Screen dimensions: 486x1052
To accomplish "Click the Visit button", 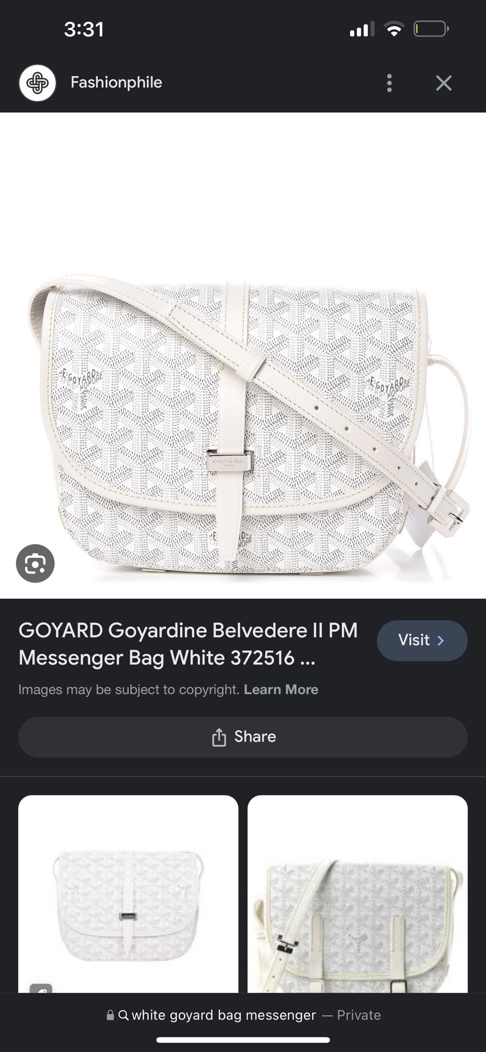I will (422, 640).
